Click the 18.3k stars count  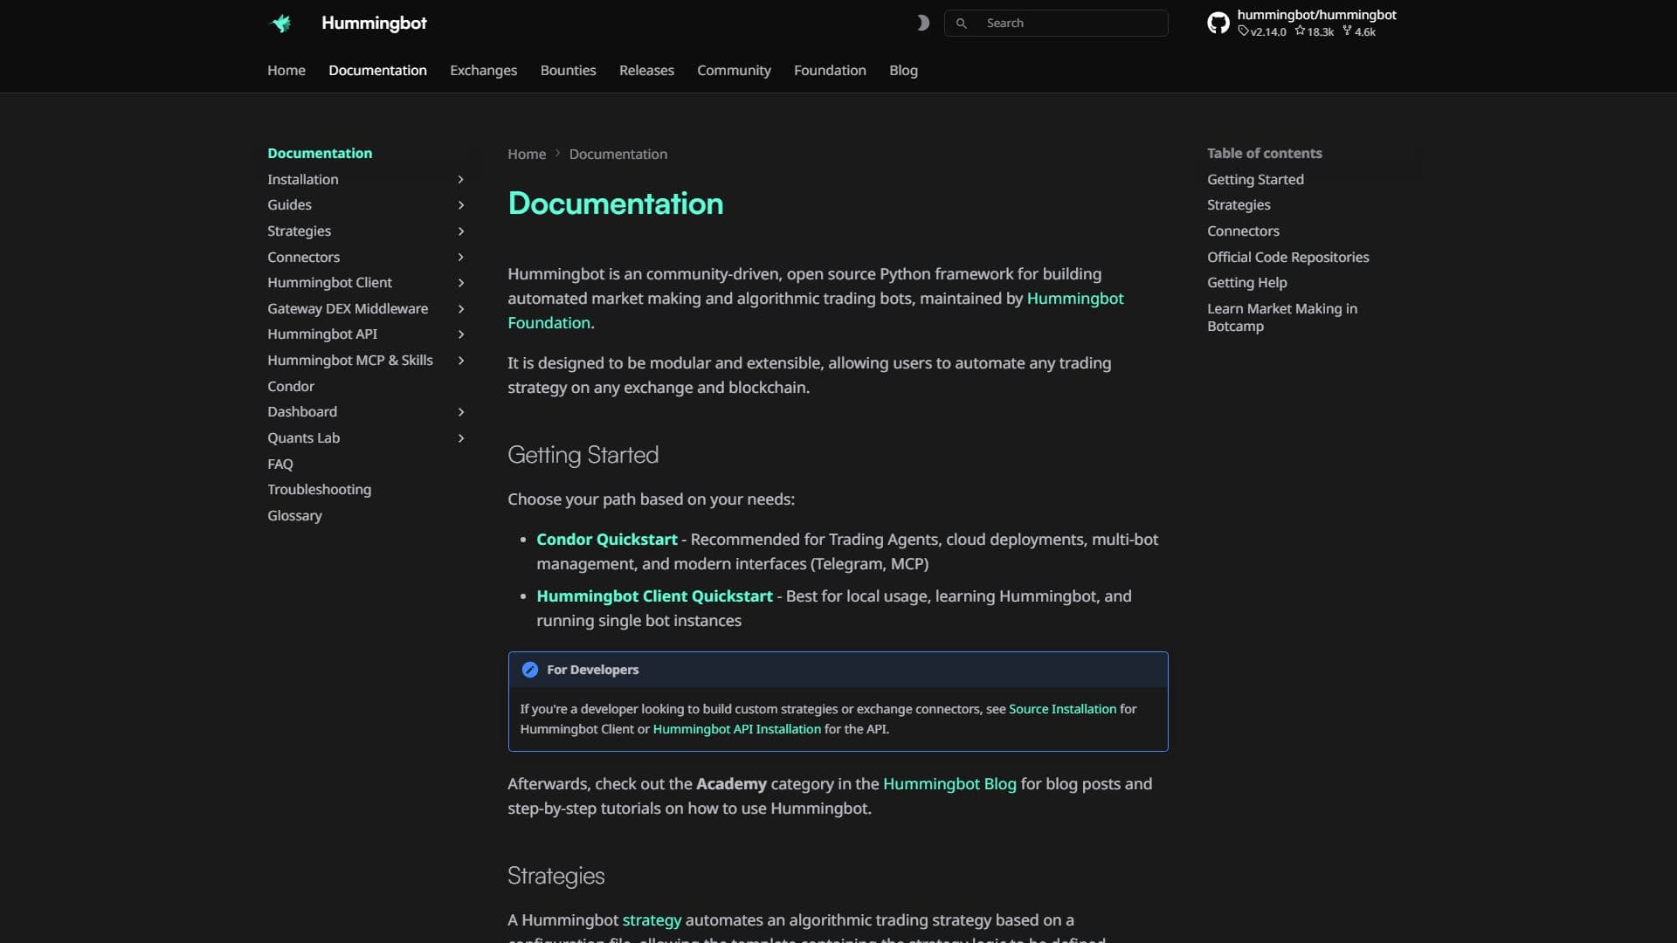[1315, 32]
